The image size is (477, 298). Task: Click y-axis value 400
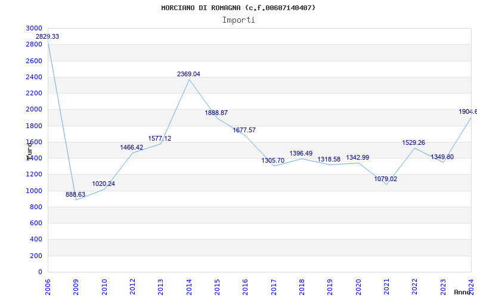point(36,240)
